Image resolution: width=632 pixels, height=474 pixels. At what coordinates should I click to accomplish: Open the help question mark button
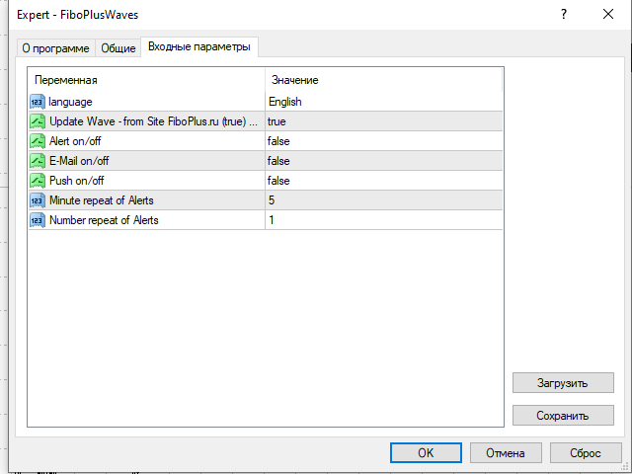564,15
